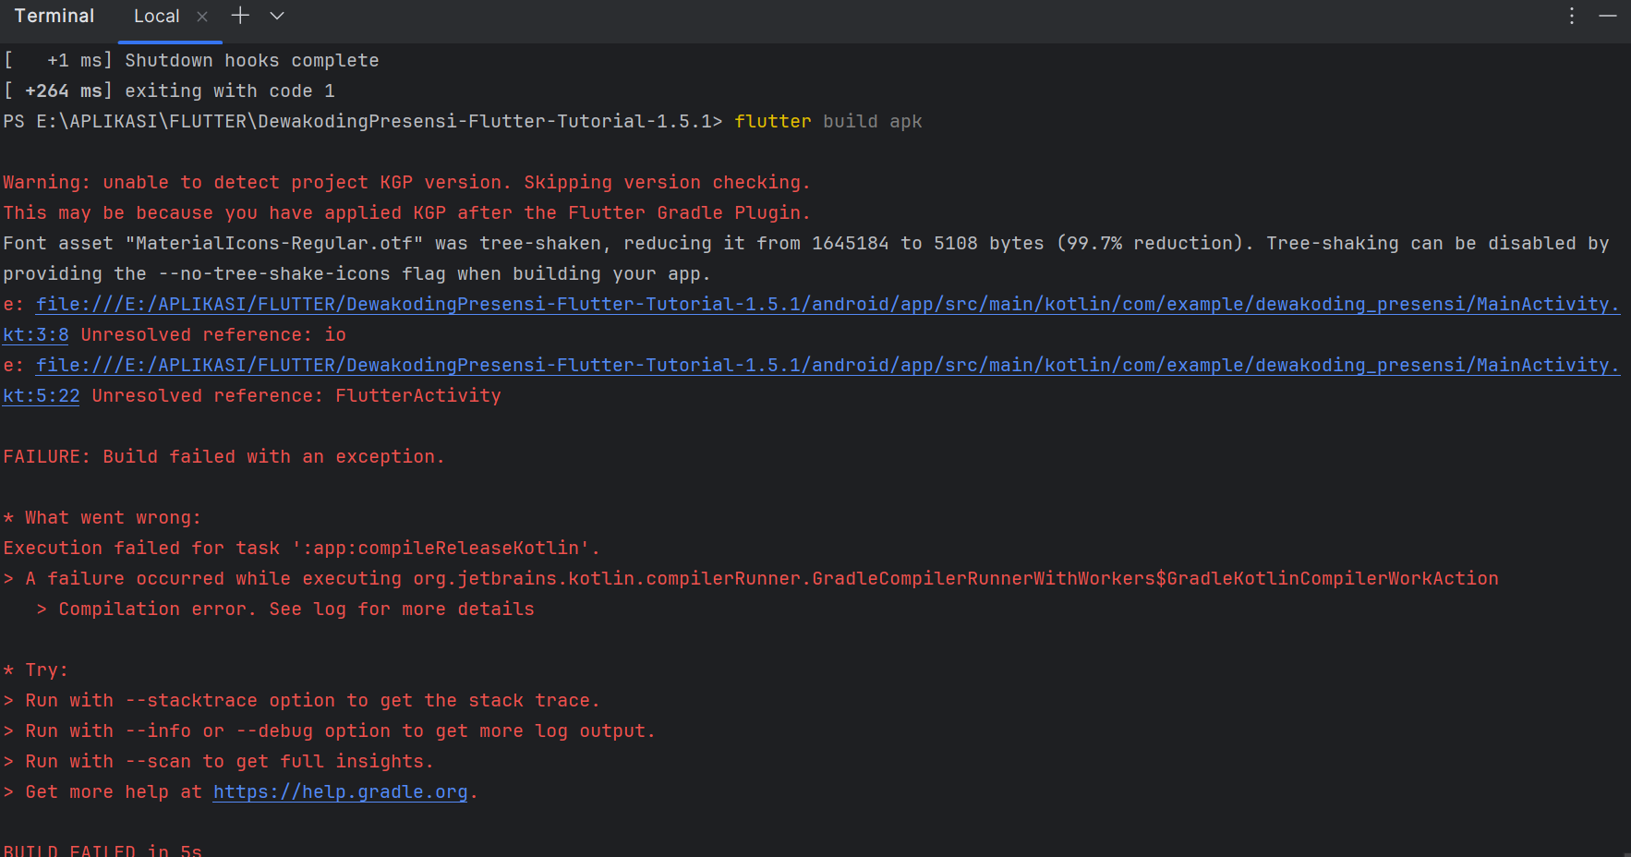The height and width of the screenshot is (857, 1631).
Task: Jump to the kt:5:22 error location link
Action: (42, 395)
